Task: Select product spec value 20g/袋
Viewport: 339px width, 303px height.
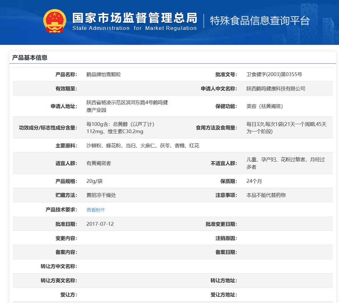Action: [x=95, y=181]
